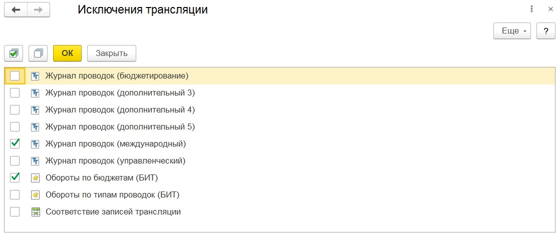The height and width of the screenshot is (235, 559).
Task: Tick the Журнал проводок (управленческий) checkbox
Action: click(x=15, y=161)
